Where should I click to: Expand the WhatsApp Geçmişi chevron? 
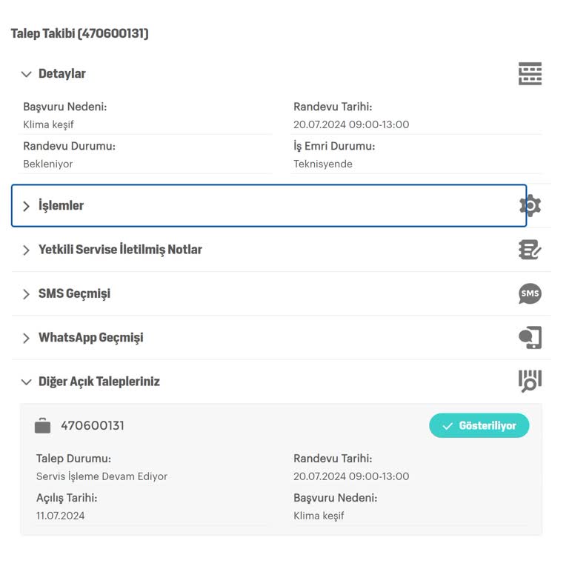click(x=27, y=338)
